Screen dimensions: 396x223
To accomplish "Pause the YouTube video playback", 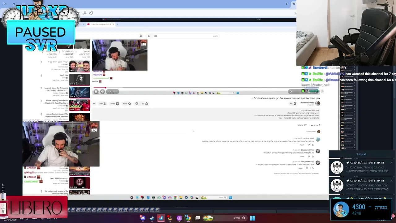I will point(96,92).
